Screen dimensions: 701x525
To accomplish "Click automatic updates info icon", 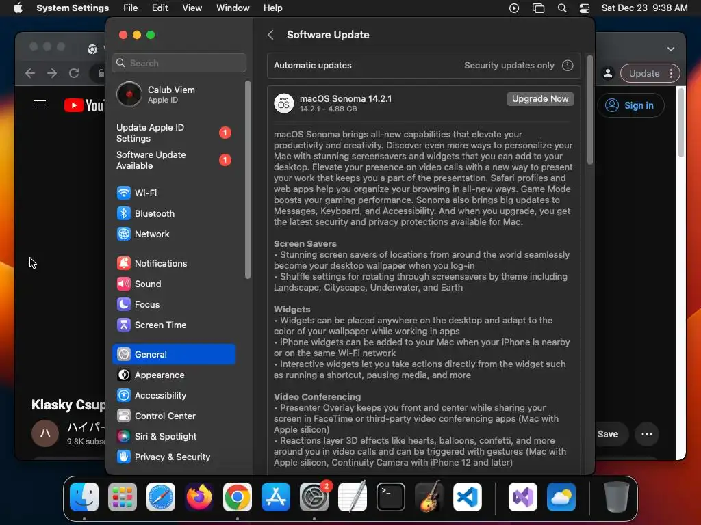I will [x=568, y=66].
